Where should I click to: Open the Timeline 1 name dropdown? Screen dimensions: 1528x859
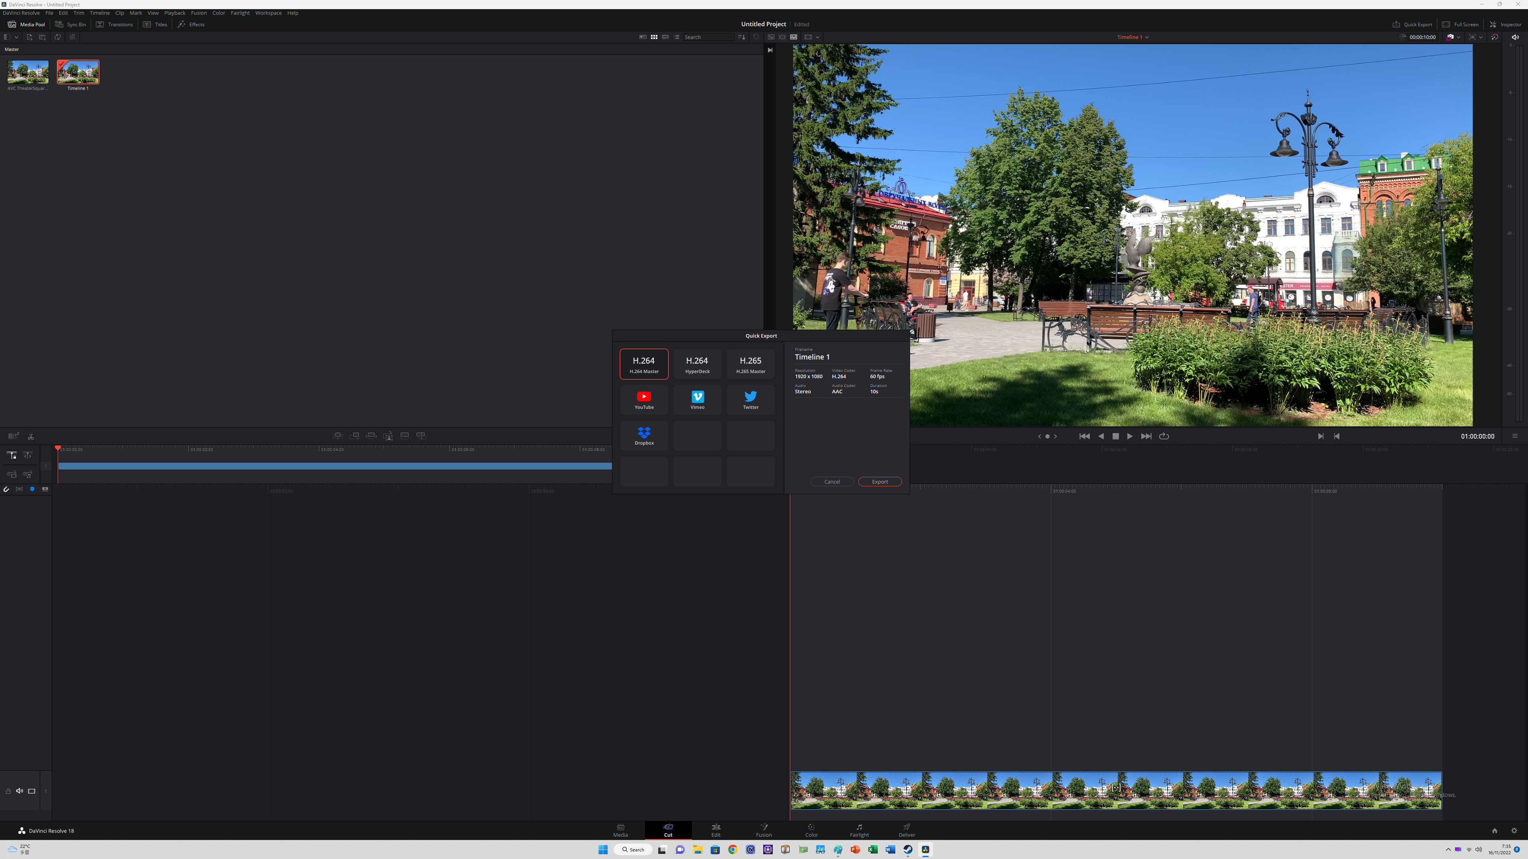tap(1133, 37)
